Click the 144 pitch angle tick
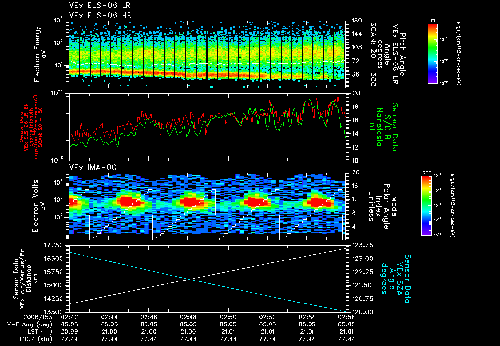The height and width of the screenshot is (346, 500). (357, 34)
